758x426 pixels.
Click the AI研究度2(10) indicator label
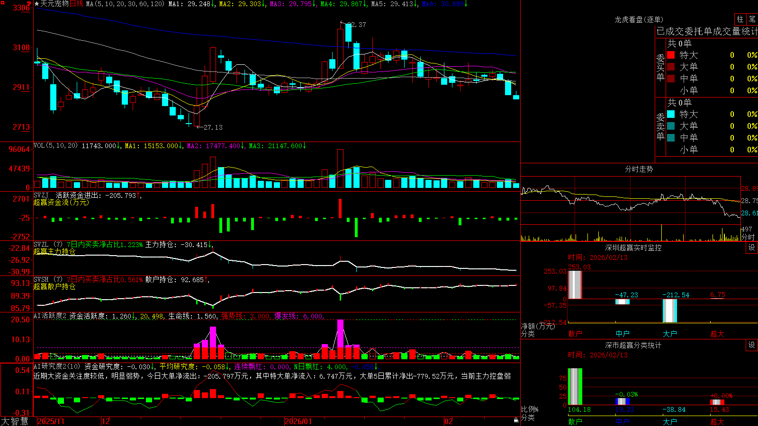coord(57,366)
